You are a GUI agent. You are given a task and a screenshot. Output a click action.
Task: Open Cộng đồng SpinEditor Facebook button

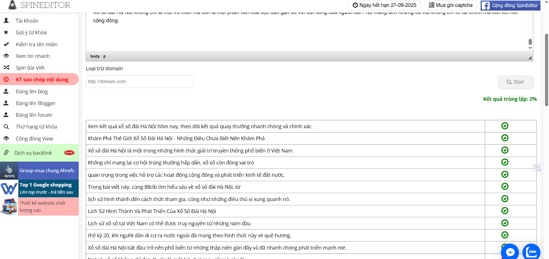(510, 5)
